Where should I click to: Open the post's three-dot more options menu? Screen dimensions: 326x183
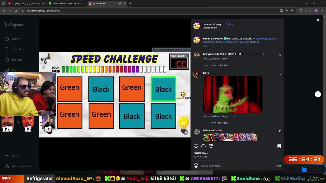click(x=279, y=26)
